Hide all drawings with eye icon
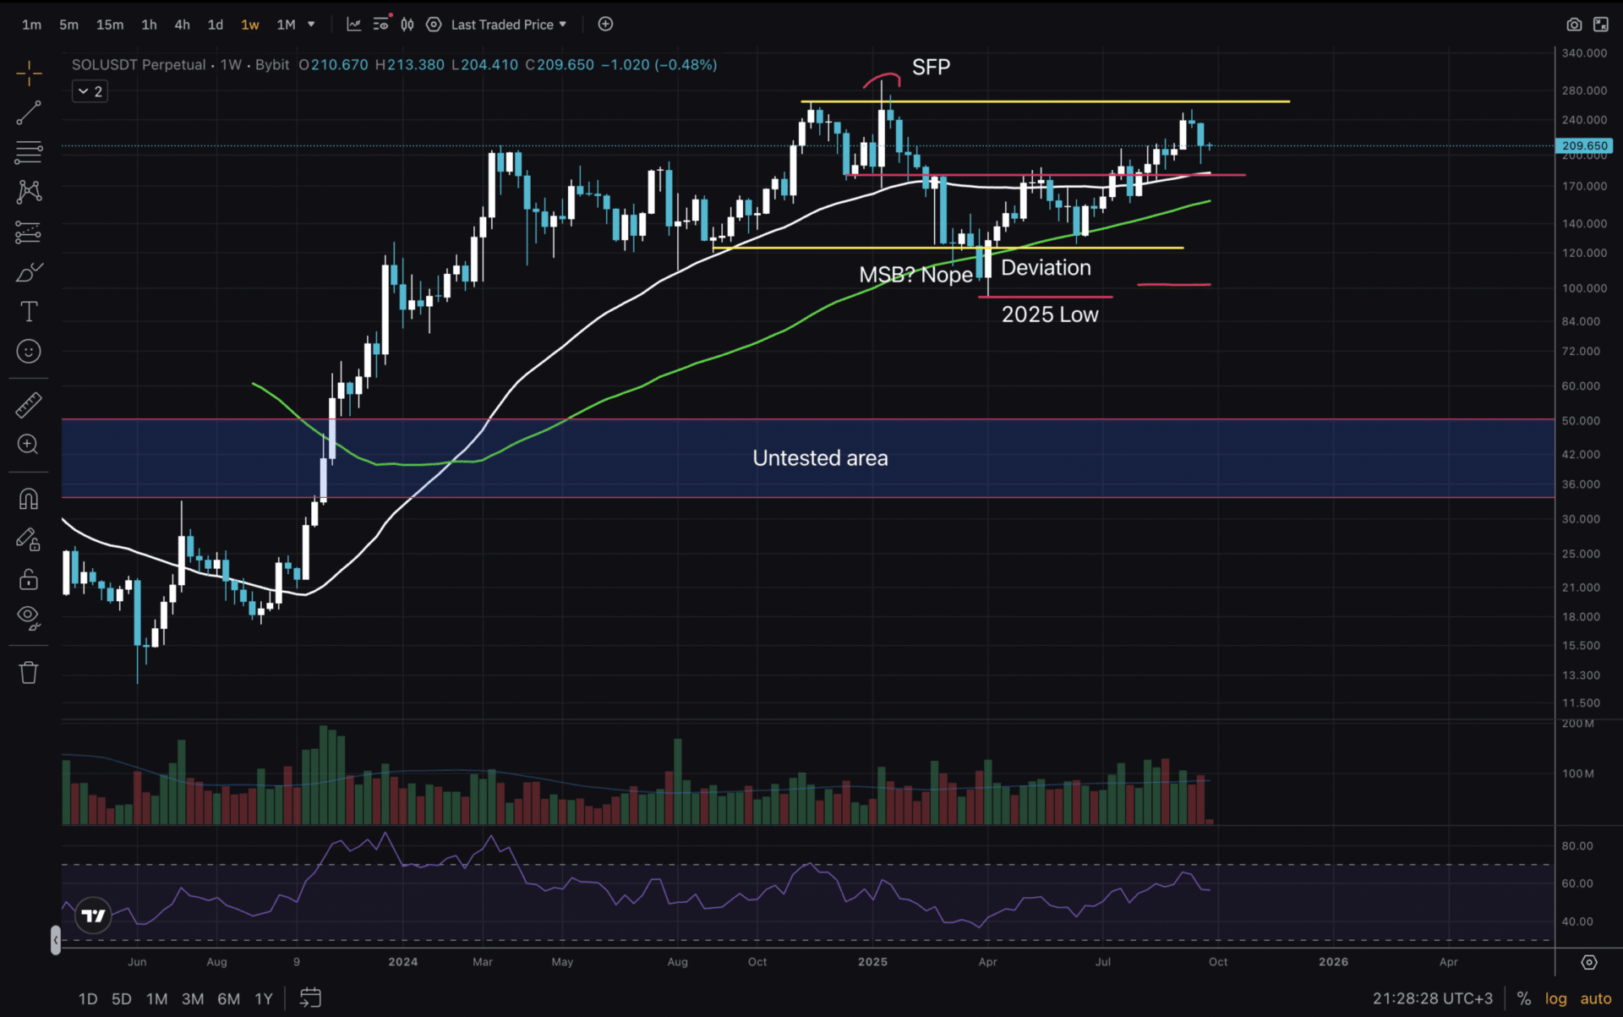 [29, 617]
